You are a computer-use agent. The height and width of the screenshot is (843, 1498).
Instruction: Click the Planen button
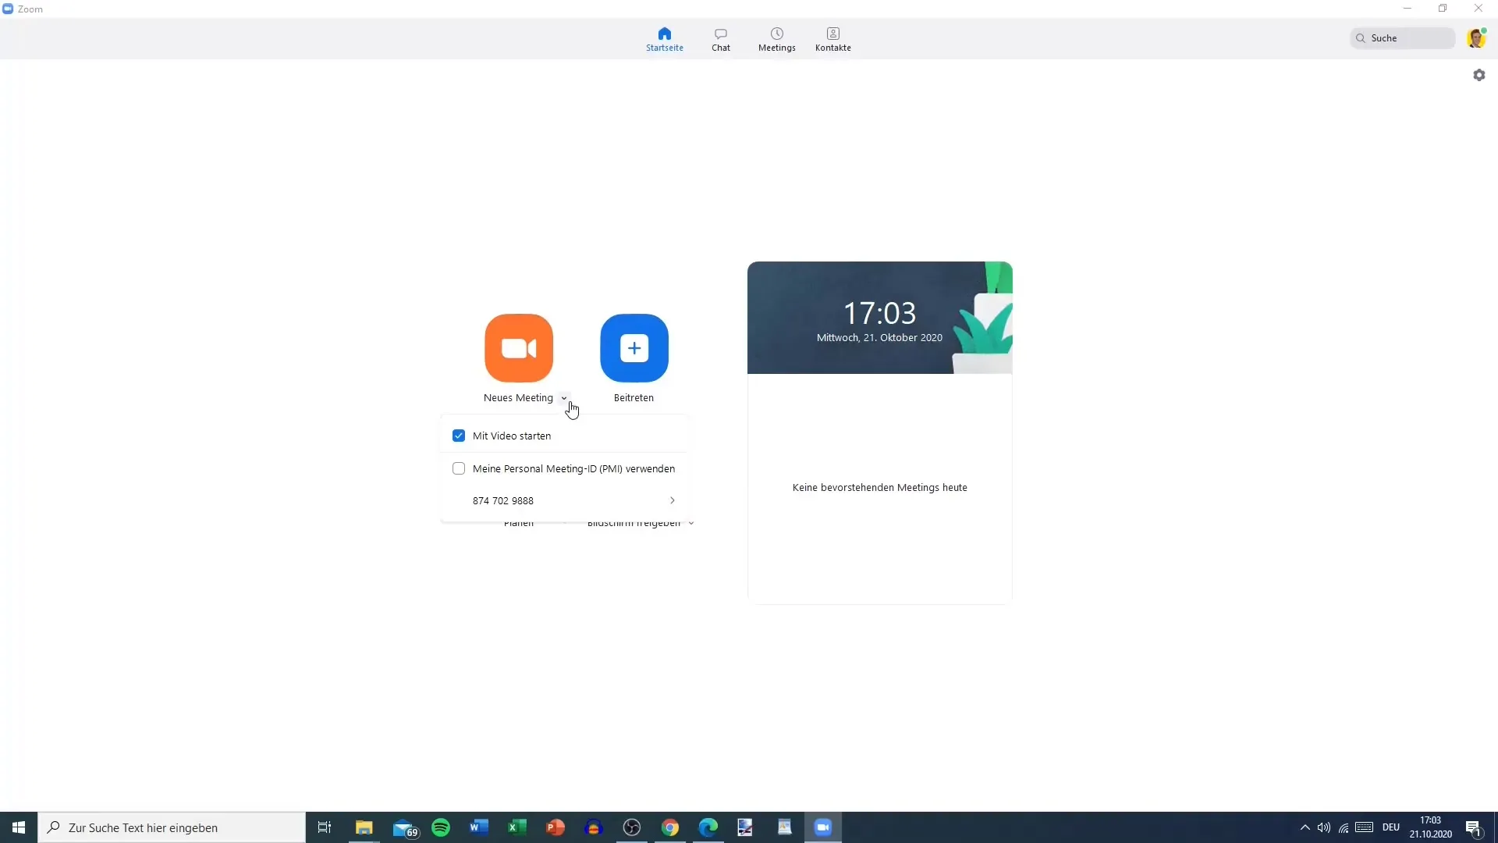coord(519,523)
